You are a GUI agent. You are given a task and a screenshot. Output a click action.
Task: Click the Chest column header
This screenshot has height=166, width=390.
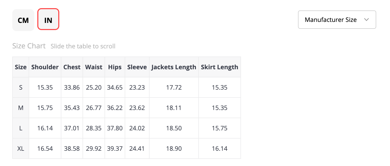click(72, 67)
